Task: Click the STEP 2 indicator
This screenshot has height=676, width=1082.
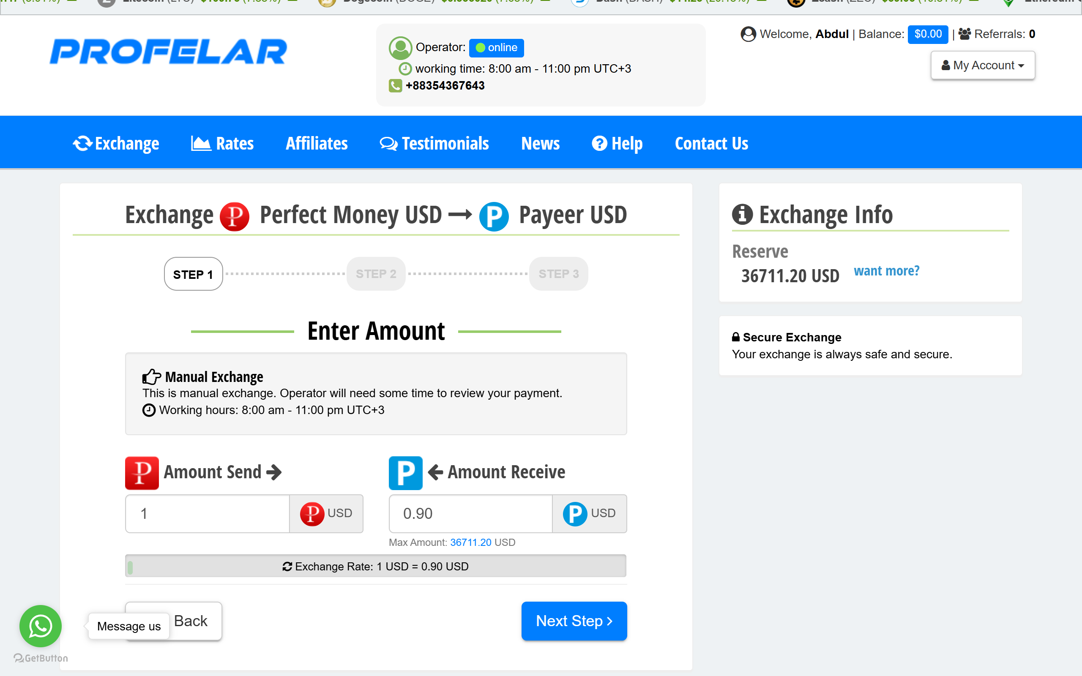Action: click(x=376, y=274)
